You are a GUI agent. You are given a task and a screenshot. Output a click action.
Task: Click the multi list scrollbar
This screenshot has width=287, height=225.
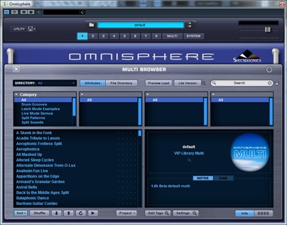140,133
